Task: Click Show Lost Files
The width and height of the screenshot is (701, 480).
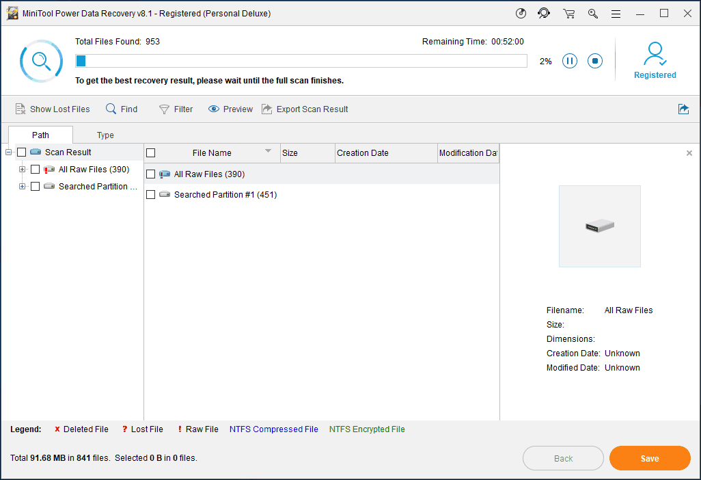Action: click(x=53, y=109)
